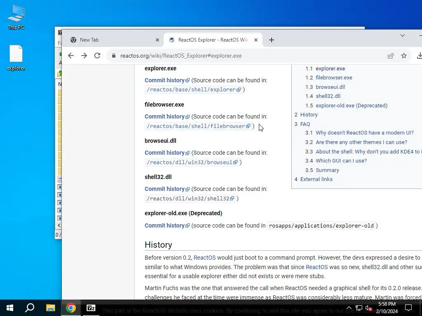Go forward using Chrome's forward arrow
The height and width of the screenshot is (316, 422).
(x=84, y=56)
